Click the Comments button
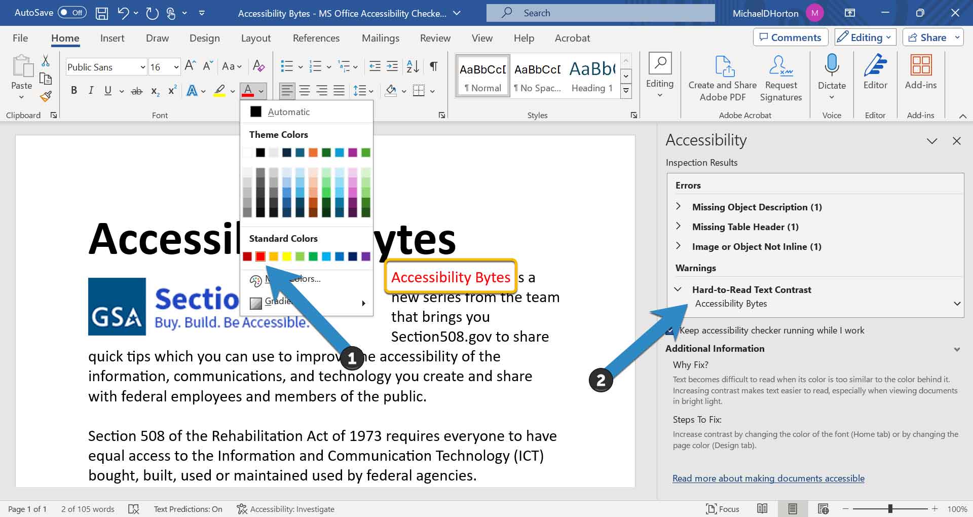 coord(791,38)
